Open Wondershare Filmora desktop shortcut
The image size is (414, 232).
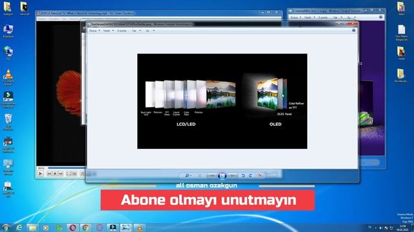(x=8, y=99)
